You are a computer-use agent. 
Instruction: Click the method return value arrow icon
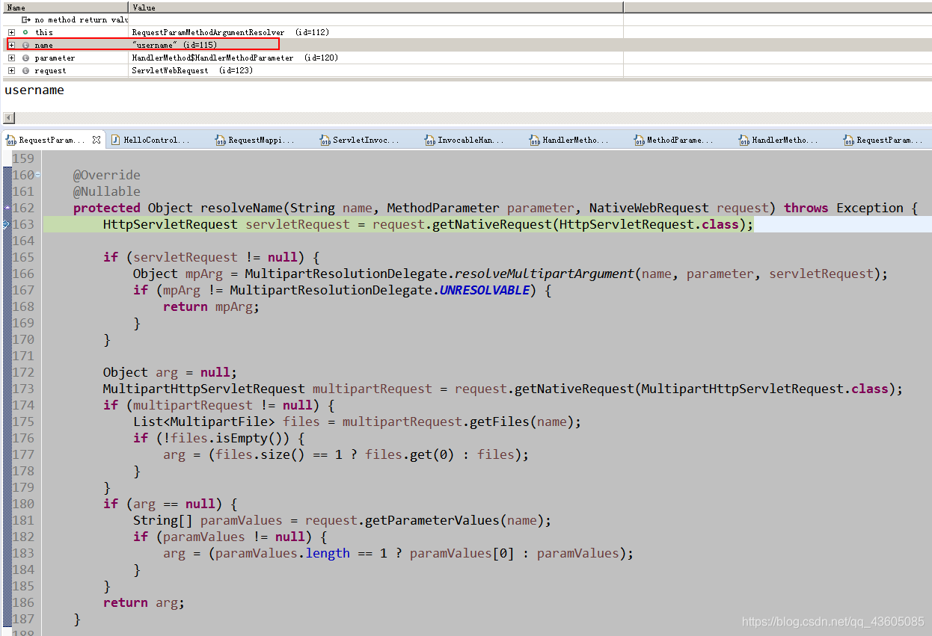click(x=25, y=19)
